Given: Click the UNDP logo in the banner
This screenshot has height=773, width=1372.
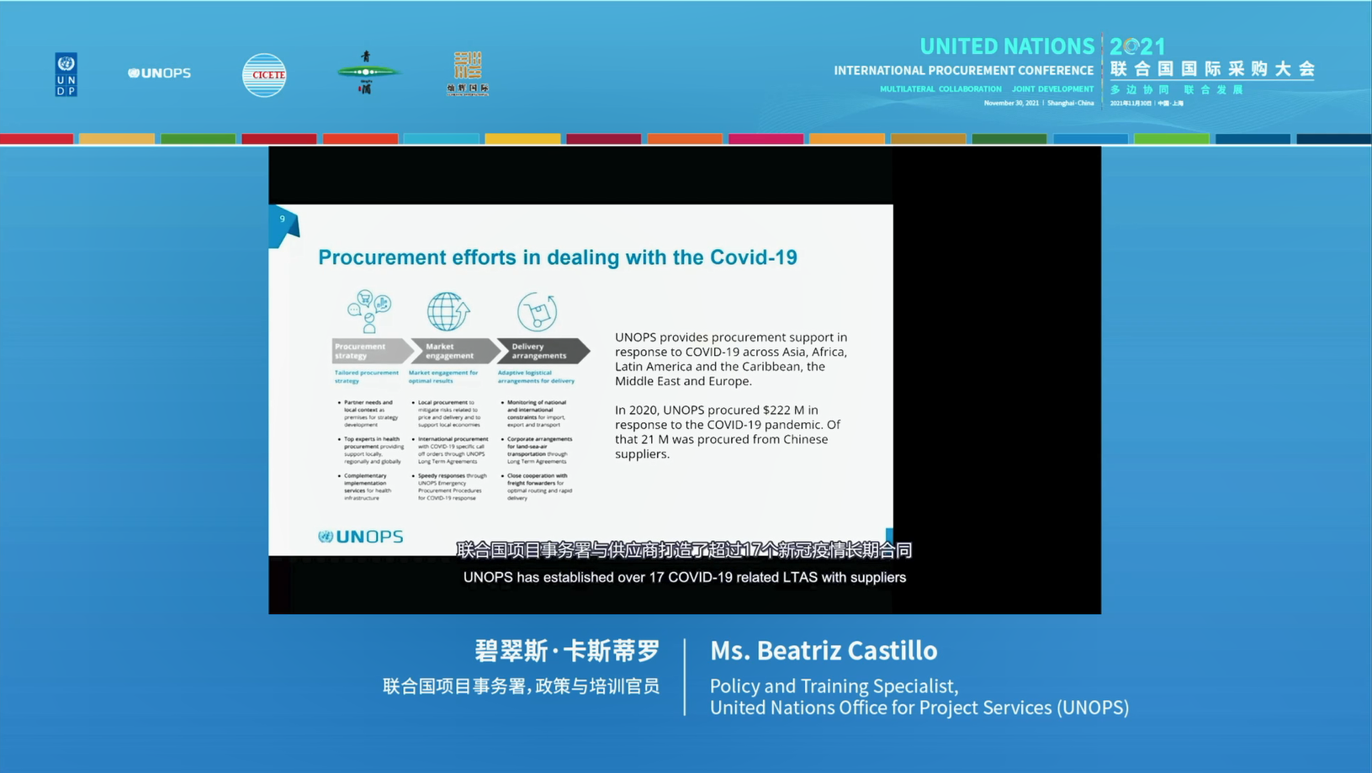Looking at the screenshot, I should tap(66, 75).
